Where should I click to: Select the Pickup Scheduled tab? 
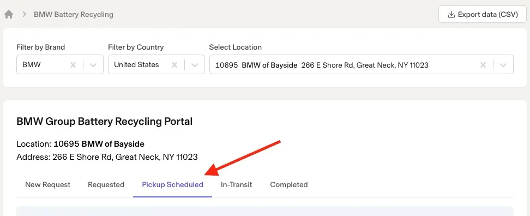[x=172, y=184]
